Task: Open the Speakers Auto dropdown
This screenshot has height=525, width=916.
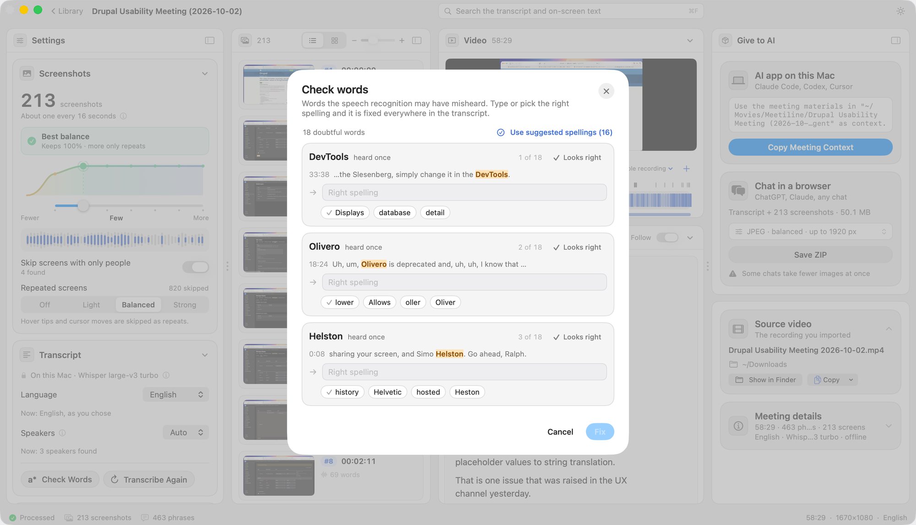Action: pyautogui.click(x=186, y=433)
